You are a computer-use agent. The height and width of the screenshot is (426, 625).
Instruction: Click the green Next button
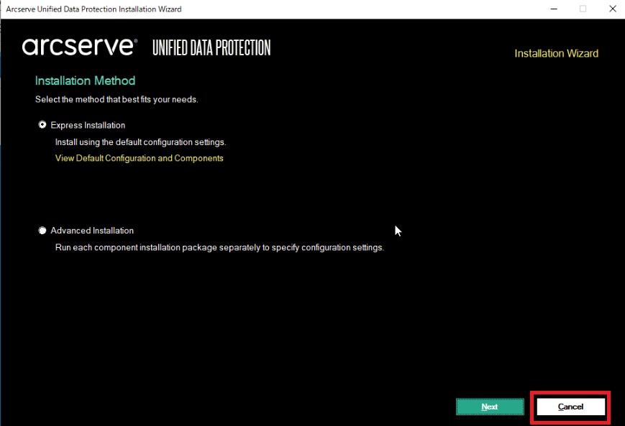tap(490, 407)
